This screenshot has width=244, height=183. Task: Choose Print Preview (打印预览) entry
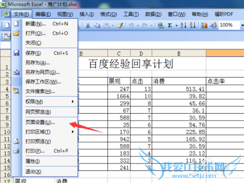tap(44, 142)
